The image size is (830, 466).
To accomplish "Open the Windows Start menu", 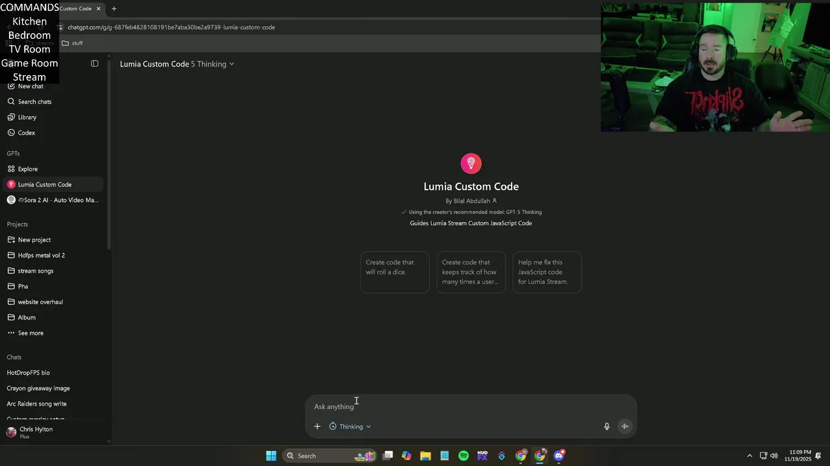I will pos(271,456).
